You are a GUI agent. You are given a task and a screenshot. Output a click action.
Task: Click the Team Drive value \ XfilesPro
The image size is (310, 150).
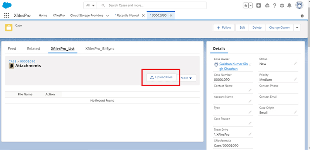(x=222, y=134)
